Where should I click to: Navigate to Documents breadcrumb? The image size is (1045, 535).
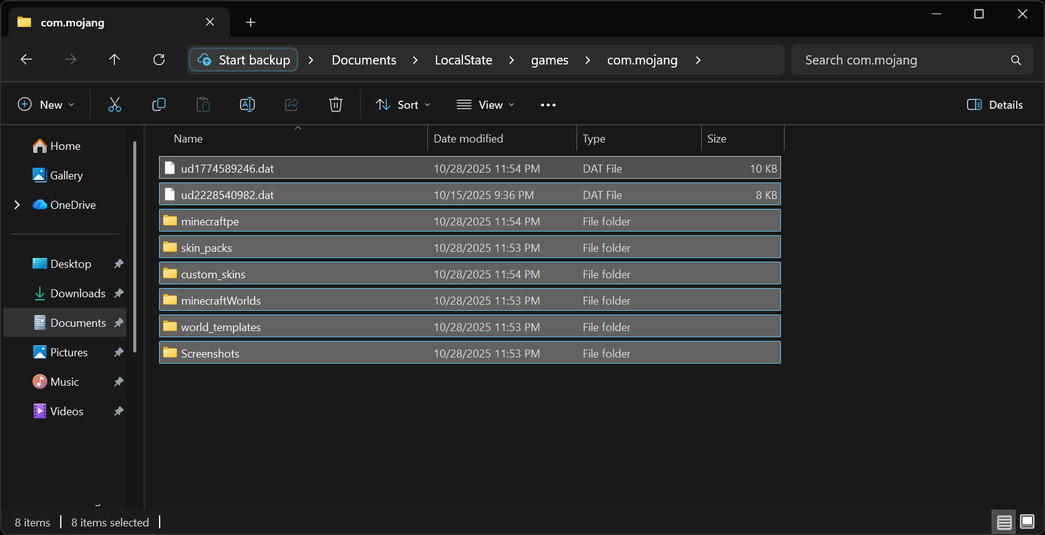(364, 60)
